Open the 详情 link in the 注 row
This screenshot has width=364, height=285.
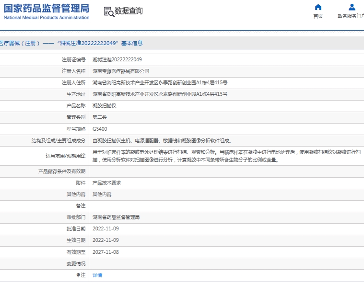(97, 275)
